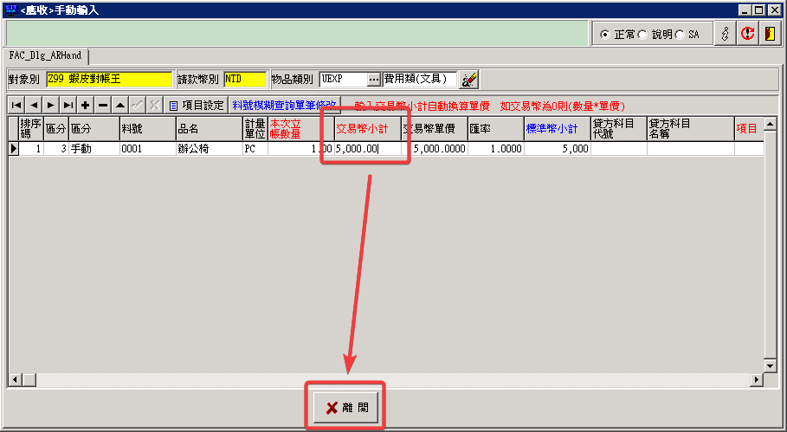
Task: Switch to the FAC_Dlg_ARHand tab
Action: coord(46,55)
